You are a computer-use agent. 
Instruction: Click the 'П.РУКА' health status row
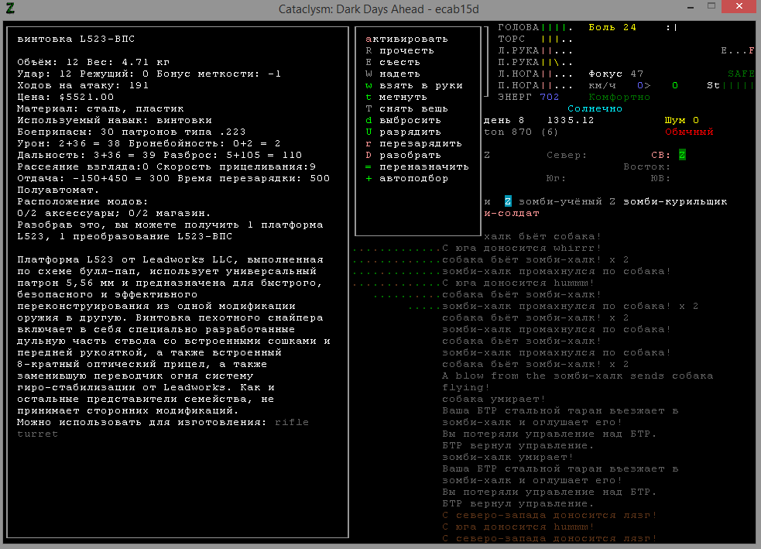(x=535, y=62)
